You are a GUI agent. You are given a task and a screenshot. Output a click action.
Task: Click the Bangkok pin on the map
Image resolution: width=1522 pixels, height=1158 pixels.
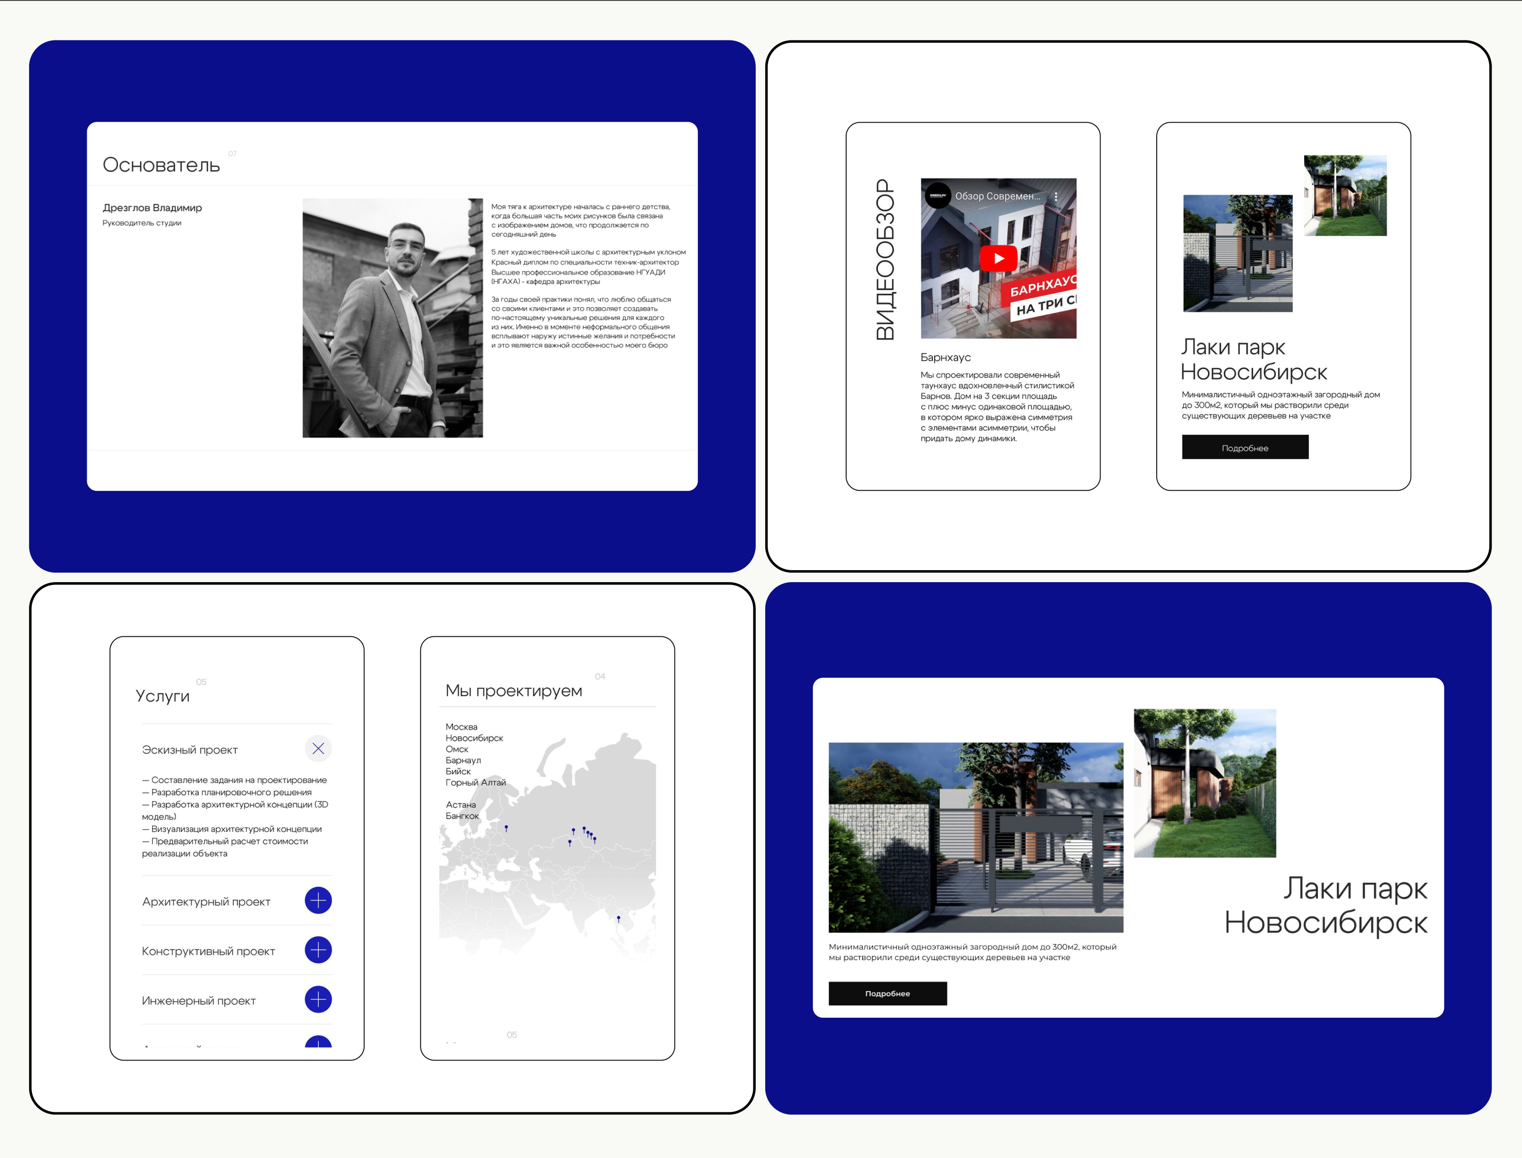tap(618, 919)
